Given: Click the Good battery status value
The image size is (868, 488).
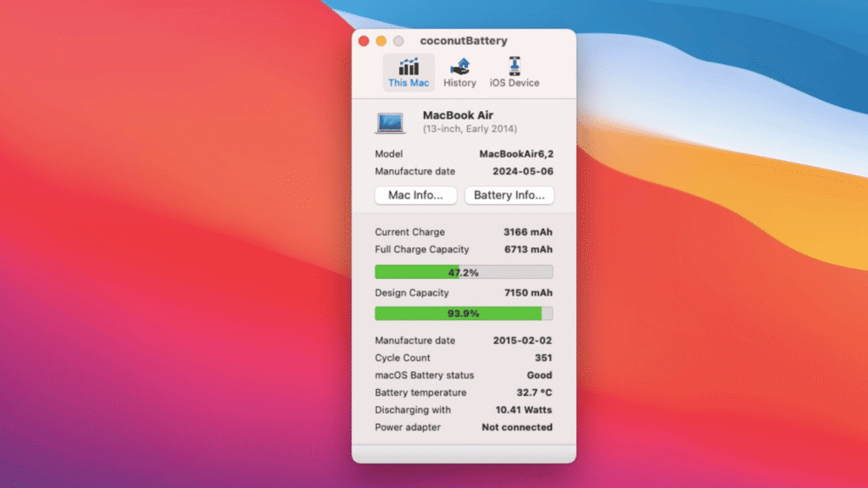Looking at the screenshot, I should click(539, 375).
